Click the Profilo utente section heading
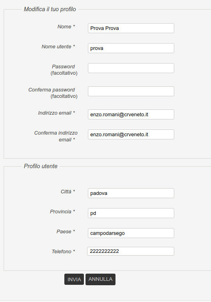The height and width of the screenshot is (302, 211). [41, 166]
